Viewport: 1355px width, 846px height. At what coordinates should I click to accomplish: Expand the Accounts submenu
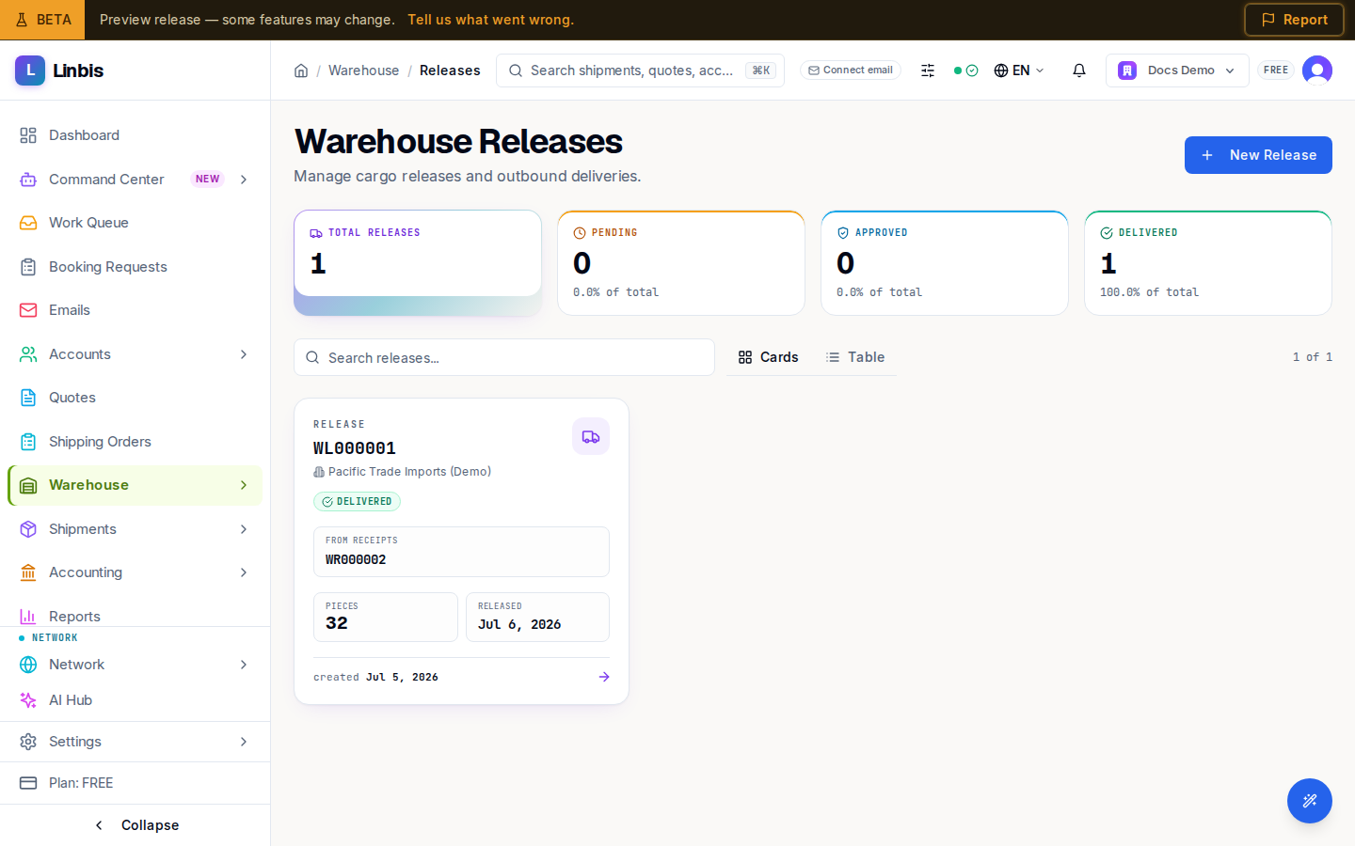point(244,354)
